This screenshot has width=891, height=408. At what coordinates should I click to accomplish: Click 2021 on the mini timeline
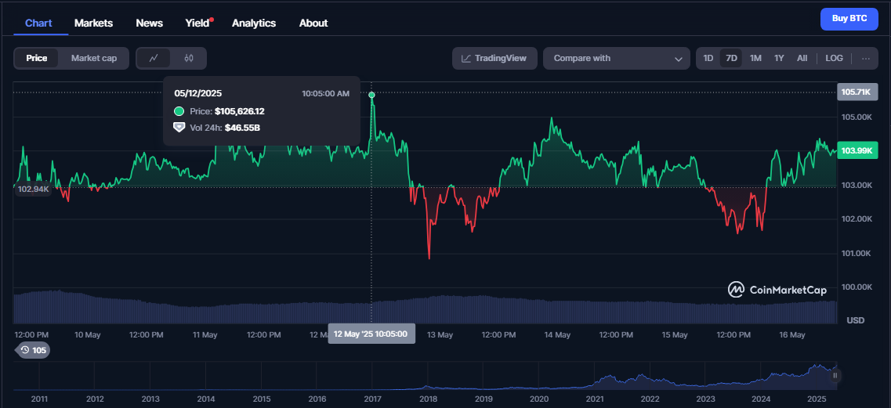594,399
